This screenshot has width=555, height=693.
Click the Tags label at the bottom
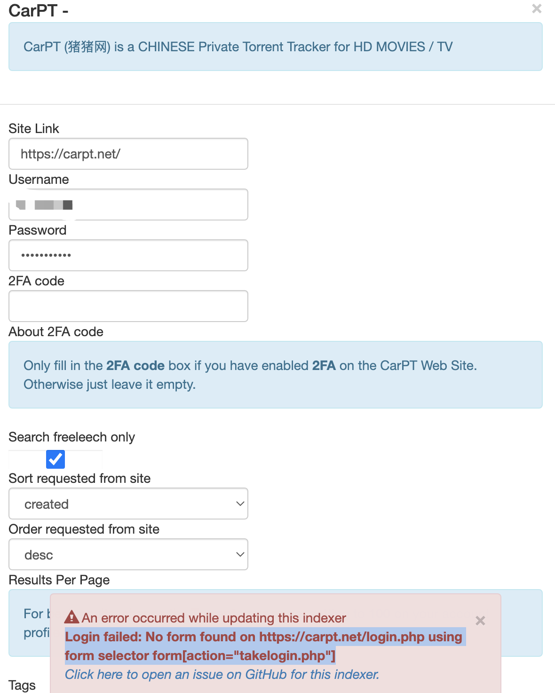coord(22,685)
